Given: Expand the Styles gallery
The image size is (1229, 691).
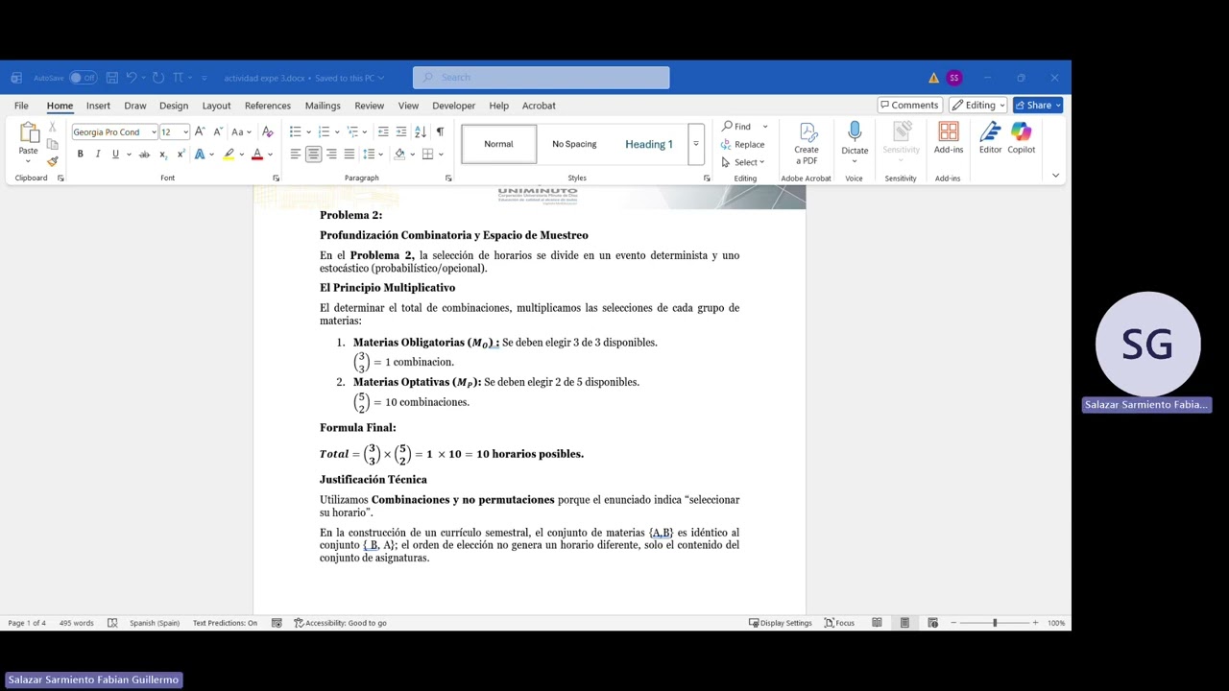Looking at the screenshot, I should (x=696, y=144).
